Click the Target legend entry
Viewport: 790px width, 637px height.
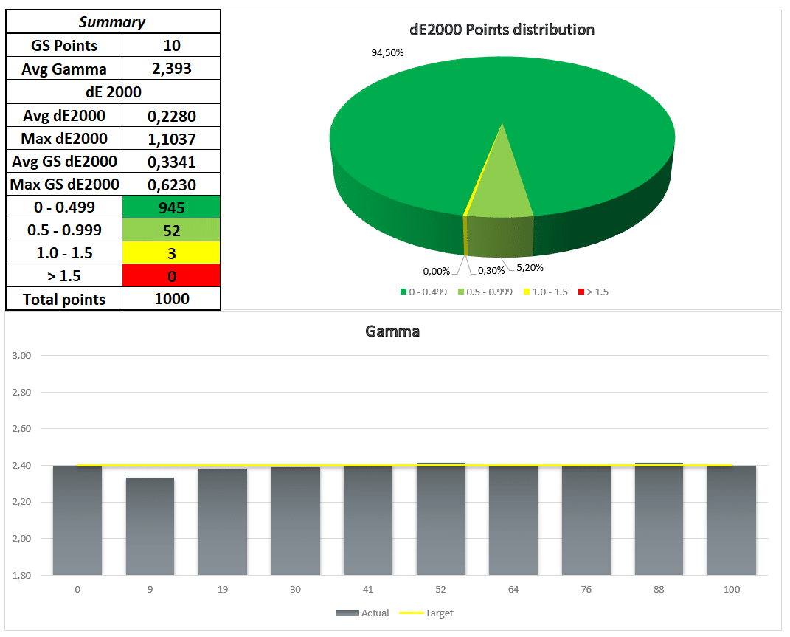[x=426, y=613]
